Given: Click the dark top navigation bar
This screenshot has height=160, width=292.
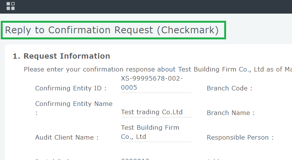Looking at the screenshot, I should (151, 6).
